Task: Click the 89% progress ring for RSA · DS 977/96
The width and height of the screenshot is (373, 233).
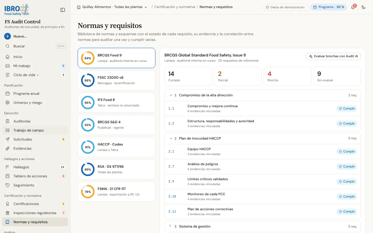Action: (88, 169)
